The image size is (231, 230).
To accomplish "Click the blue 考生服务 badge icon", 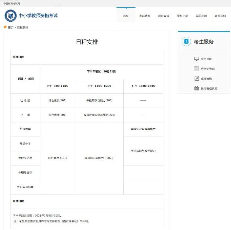I will coord(186,41).
